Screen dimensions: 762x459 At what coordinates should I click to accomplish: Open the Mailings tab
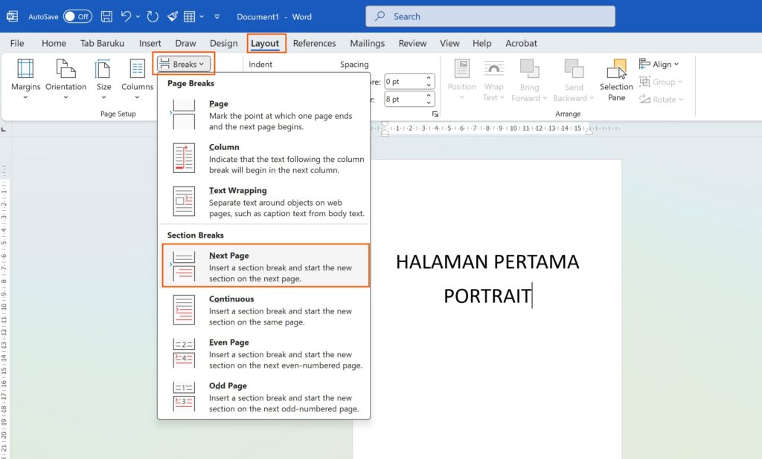(x=367, y=43)
